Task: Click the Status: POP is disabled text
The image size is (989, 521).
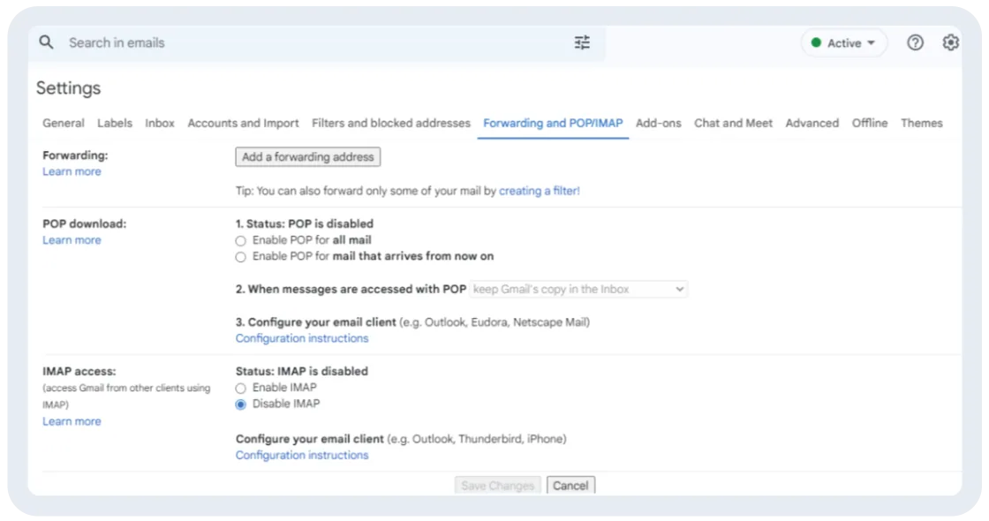Action: [305, 224]
